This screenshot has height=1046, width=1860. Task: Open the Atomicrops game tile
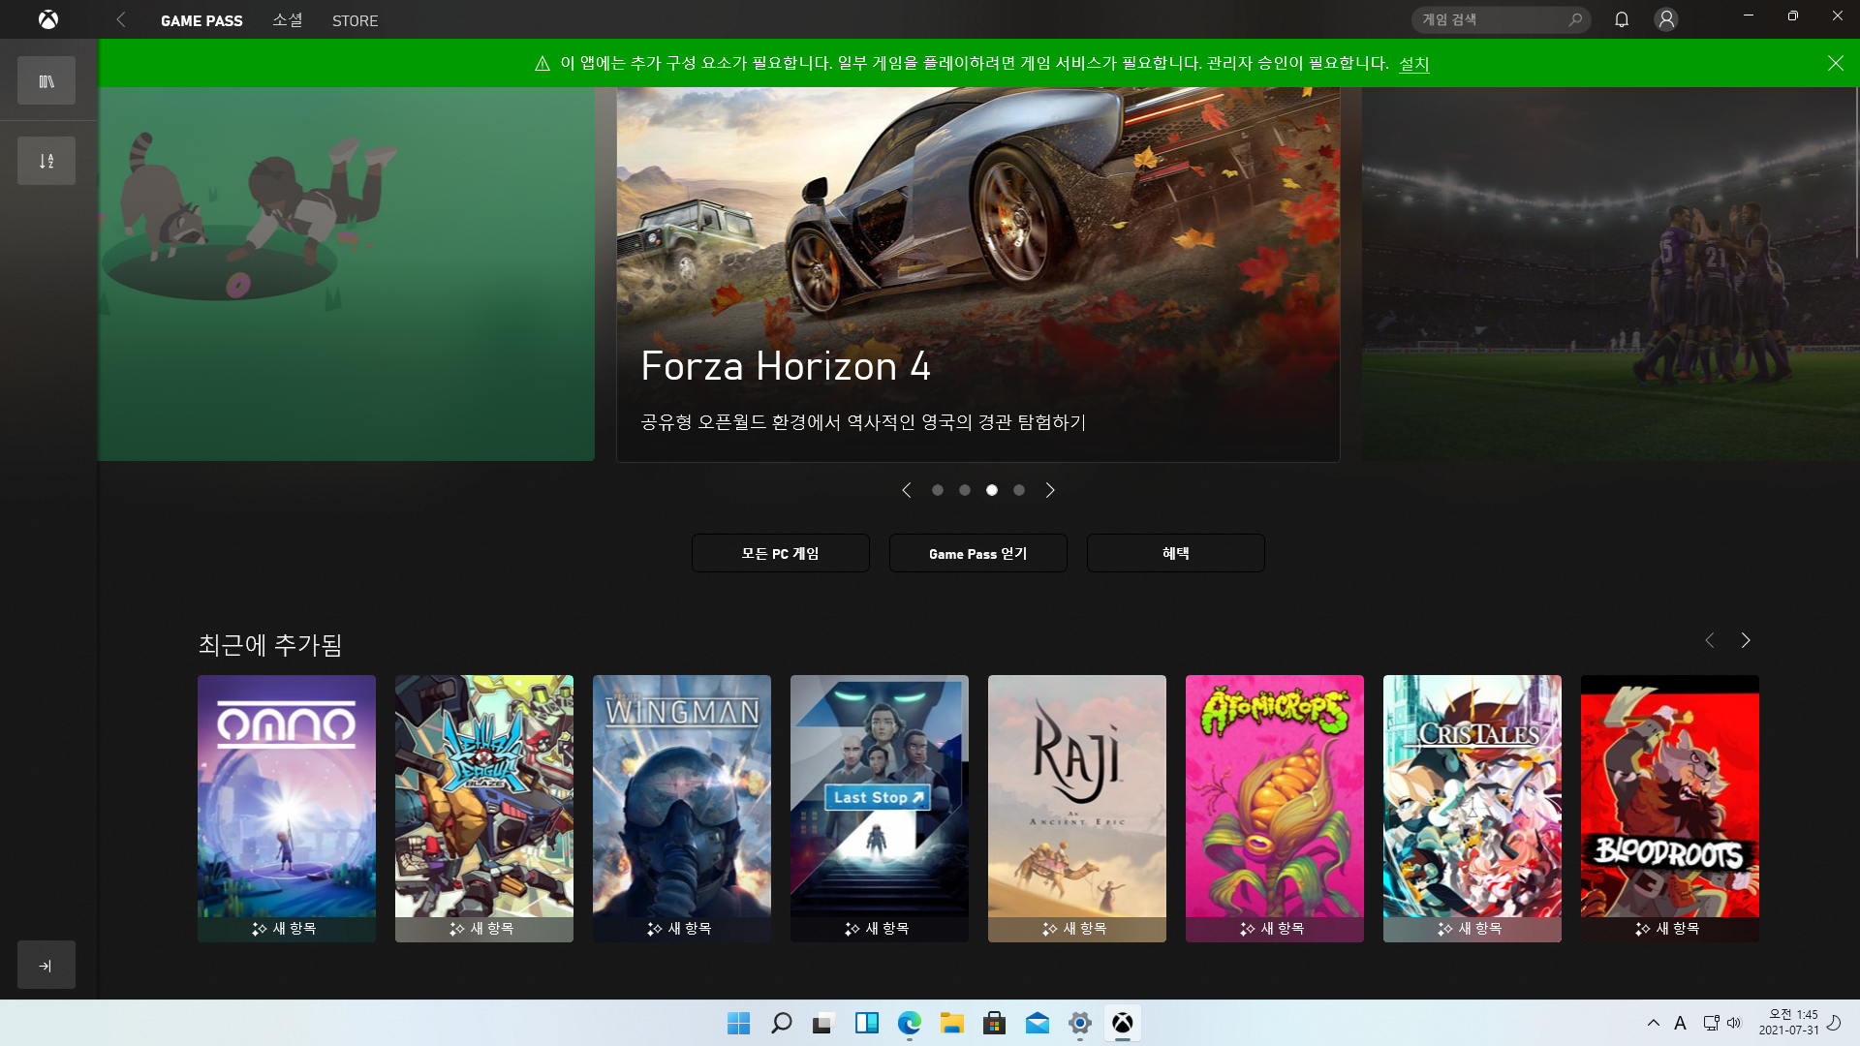(1275, 809)
